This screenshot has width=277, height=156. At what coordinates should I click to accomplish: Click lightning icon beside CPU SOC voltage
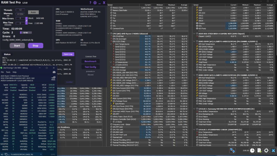click(197, 13)
